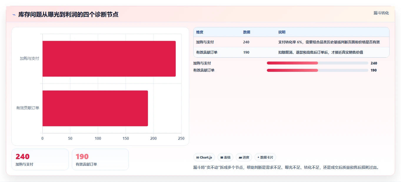Click the 加购与支付 y-axis label
Viewport: 401px width, 182px height.
pos(29,58)
